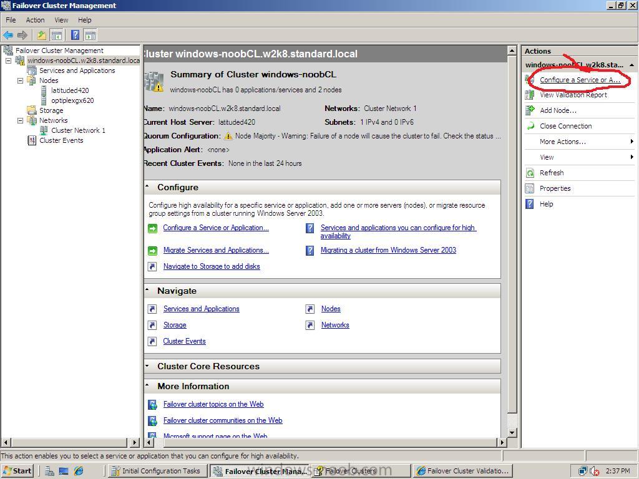This screenshot has width=639, height=479.
Task: Click the Cluster Events link under Navigate
Action: (x=184, y=341)
